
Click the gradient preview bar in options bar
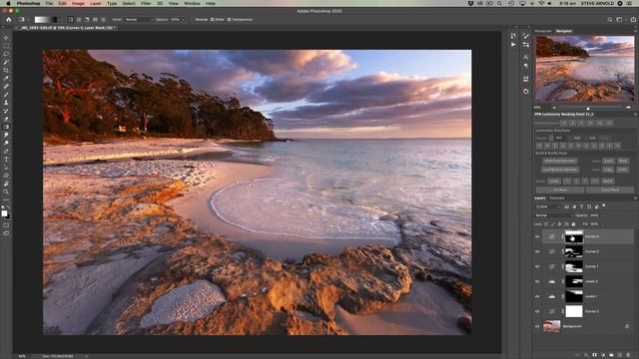click(x=46, y=19)
